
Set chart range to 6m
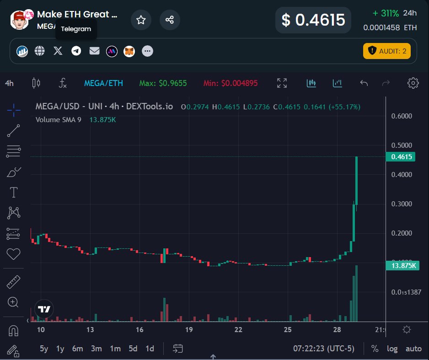77,349
